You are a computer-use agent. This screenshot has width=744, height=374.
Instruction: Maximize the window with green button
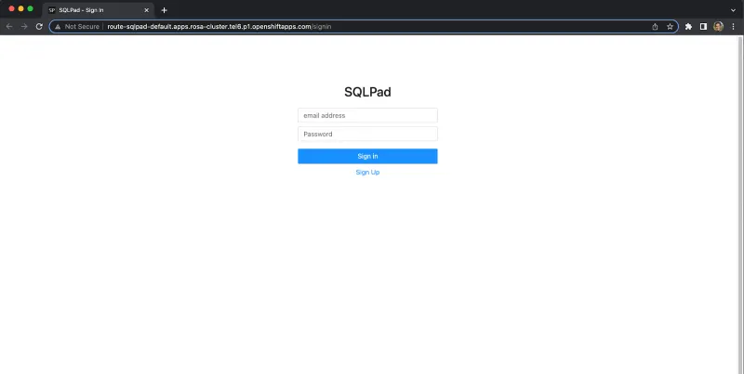click(x=31, y=8)
